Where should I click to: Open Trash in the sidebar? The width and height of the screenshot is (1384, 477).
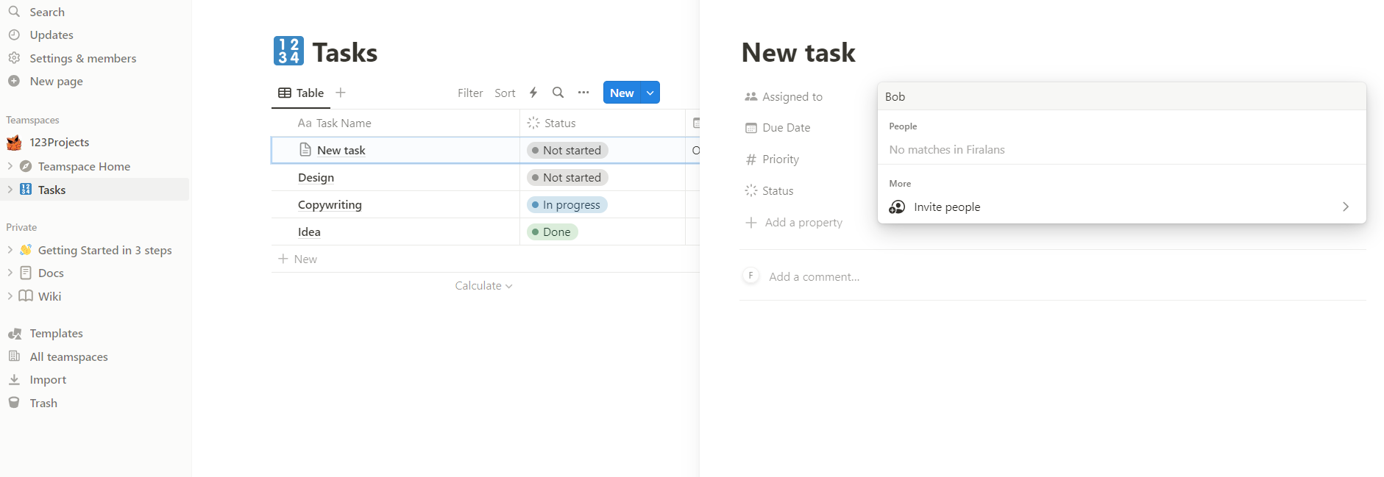(43, 403)
